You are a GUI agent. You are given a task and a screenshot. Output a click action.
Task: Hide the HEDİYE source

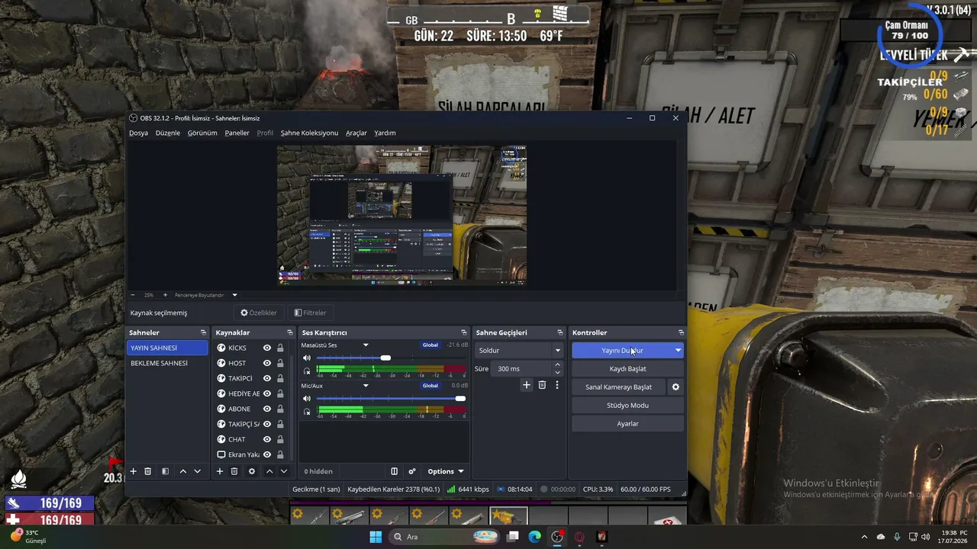pos(267,393)
